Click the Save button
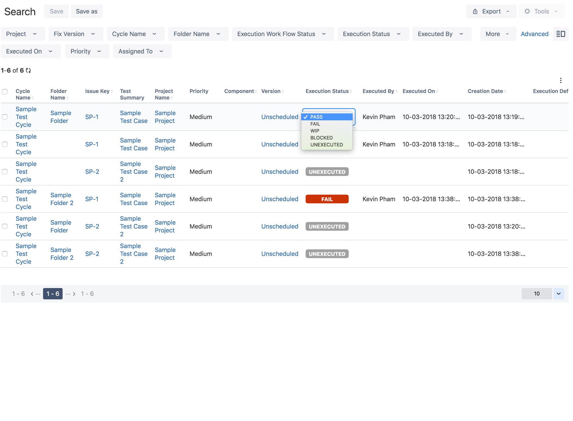This screenshot has height=421, width=573. (x=56, y=12)
